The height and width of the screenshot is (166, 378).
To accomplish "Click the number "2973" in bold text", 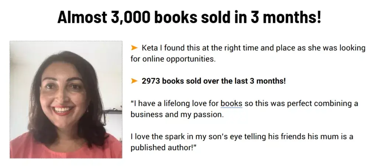I will pyautogui.click(x=151, y=81).
